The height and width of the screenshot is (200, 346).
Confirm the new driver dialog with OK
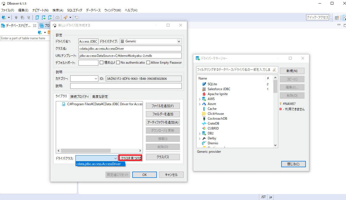(x=144, y=175)
